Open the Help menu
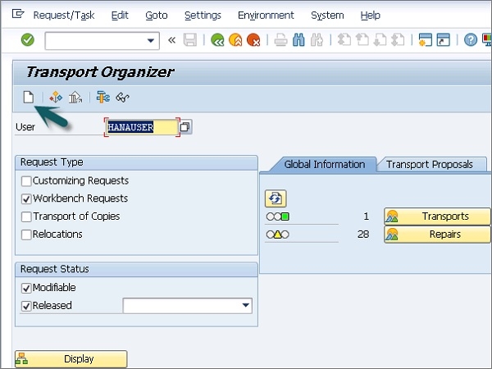The image size is (492, 369). [x=371, y=16]
